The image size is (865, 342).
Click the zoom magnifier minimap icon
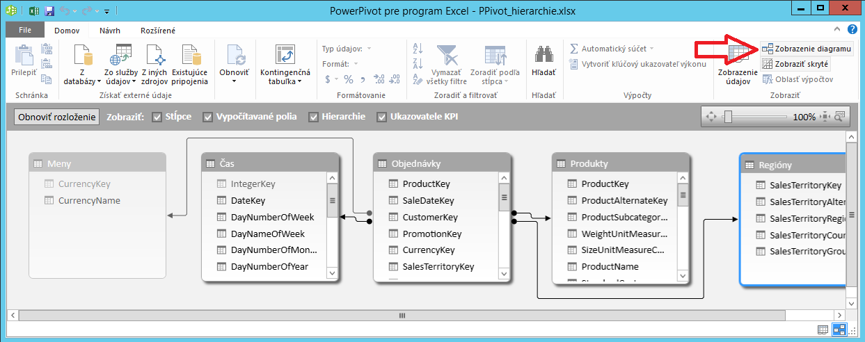[x=839, y=117]
